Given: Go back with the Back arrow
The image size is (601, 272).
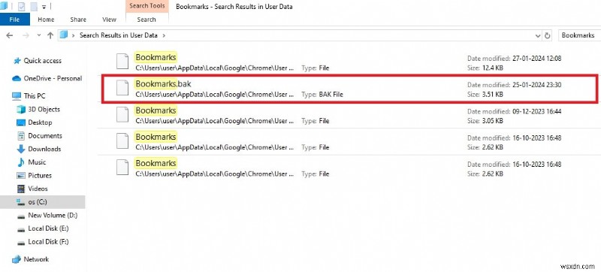Looking at the screenshot, I should tap(10, 35).
